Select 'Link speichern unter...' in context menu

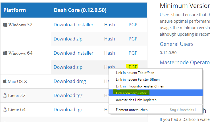click(155, 93)
